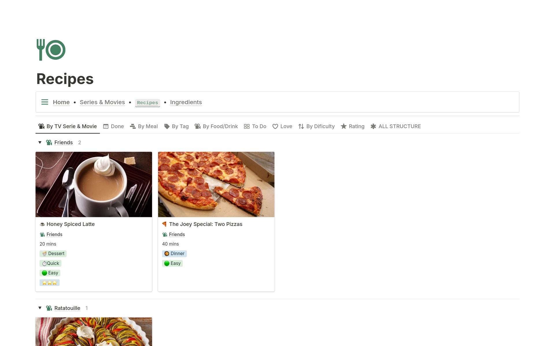Open the pepperoni pizza cover image thumbnail
Viewport: 555px width, 346px height.
[216, 184]
